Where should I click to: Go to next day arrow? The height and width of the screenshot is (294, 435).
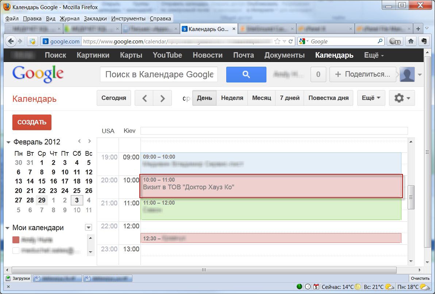pos(162,98)
